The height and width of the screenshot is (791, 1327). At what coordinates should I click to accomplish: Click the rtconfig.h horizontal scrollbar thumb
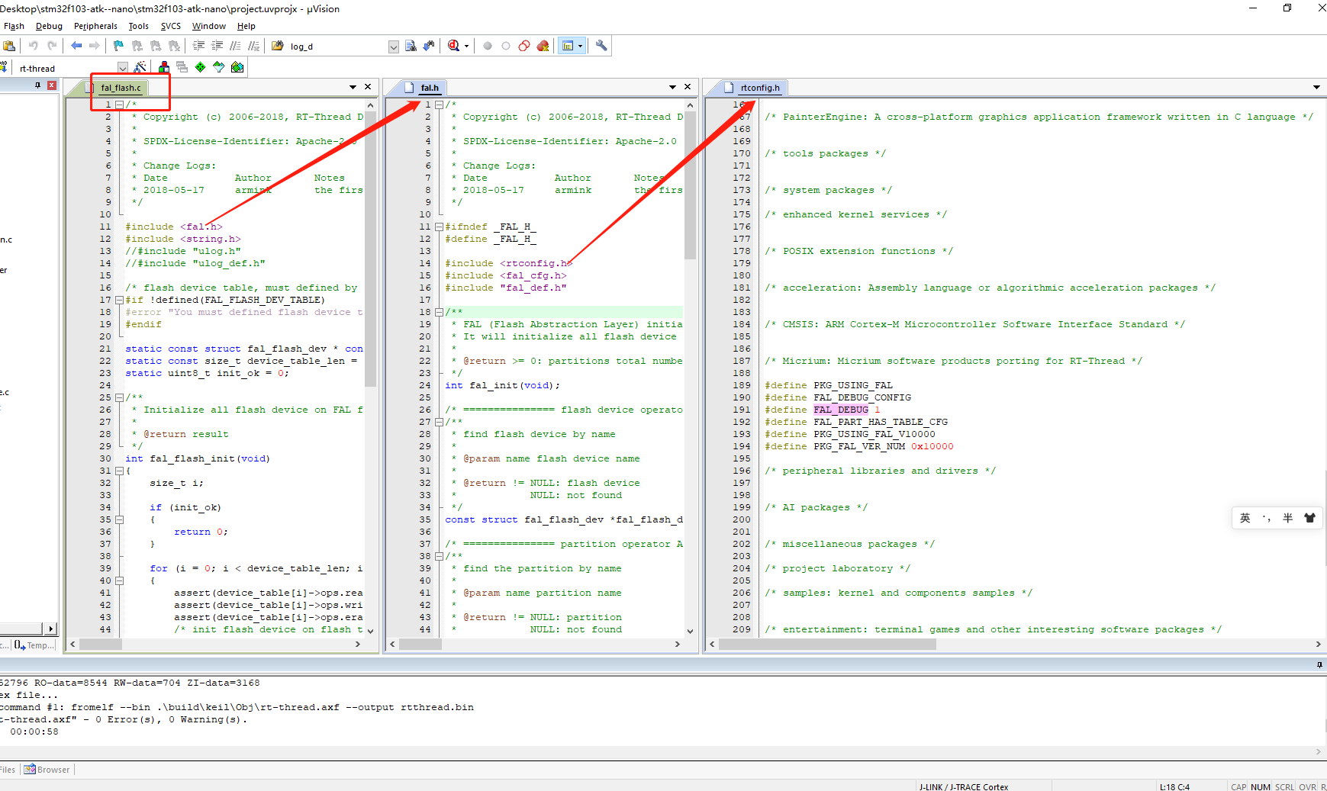point(827,645)
